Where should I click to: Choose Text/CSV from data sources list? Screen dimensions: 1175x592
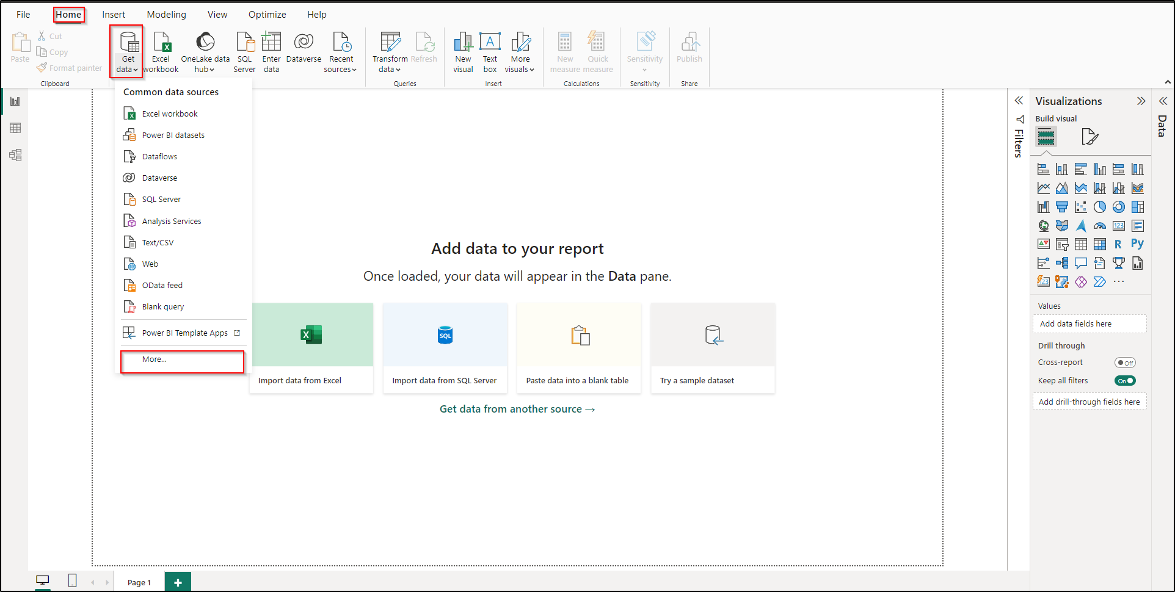(183, 242)
